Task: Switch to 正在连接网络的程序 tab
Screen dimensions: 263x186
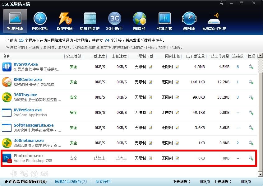Action: click(x=25, y=181)
